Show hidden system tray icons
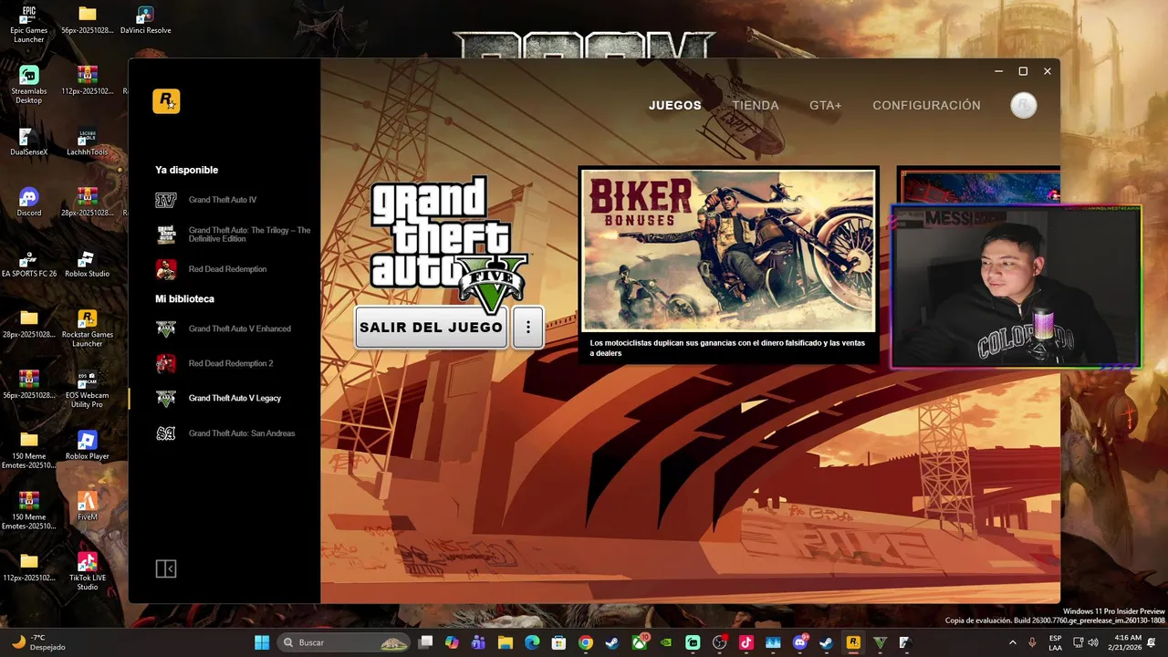This screenshot has width=1168, height=657. (1012, 642)
